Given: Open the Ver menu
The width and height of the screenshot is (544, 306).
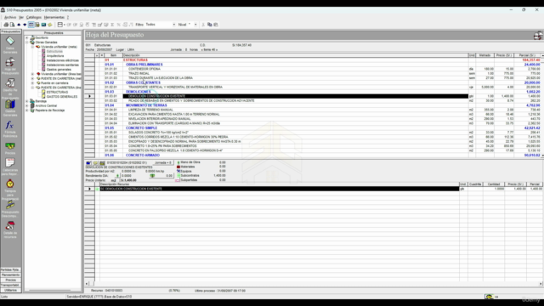Looking at the screenshot, I should pos(21,17).
